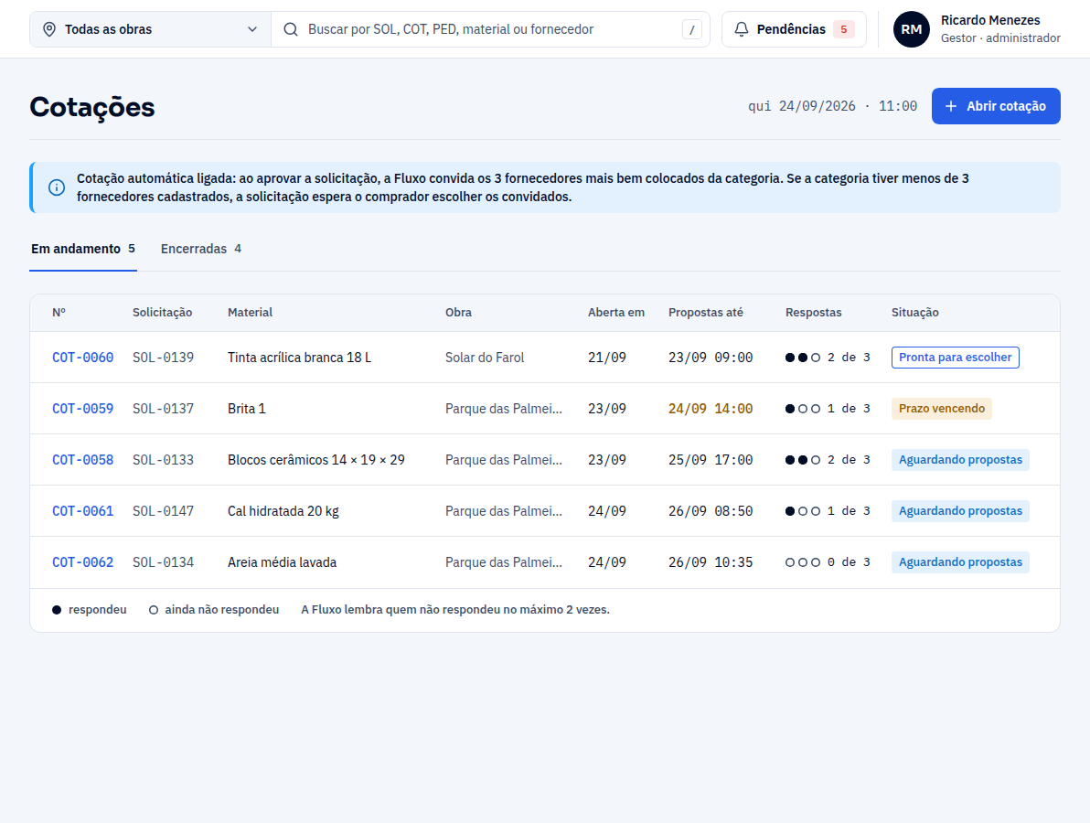1090x823 pixels.
Task: Click the Respostas column header
Action: coord(813,313)
